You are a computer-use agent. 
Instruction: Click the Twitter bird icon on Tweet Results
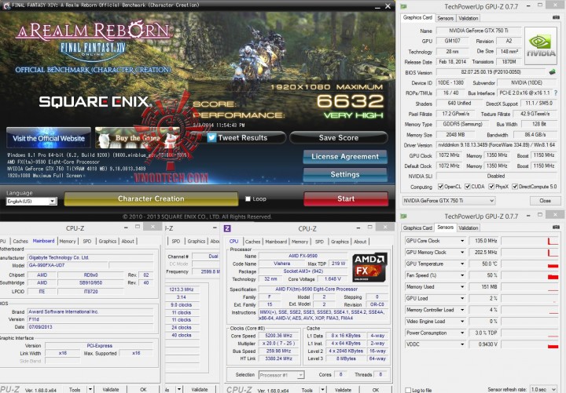[x=212, y=137]
